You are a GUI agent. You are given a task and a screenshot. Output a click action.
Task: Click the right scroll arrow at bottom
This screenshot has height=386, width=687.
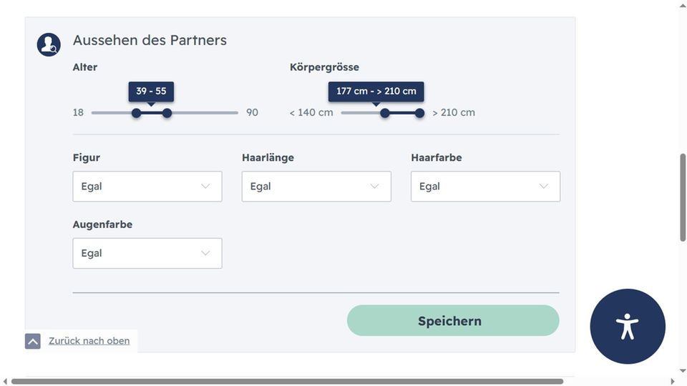[672, 382]
